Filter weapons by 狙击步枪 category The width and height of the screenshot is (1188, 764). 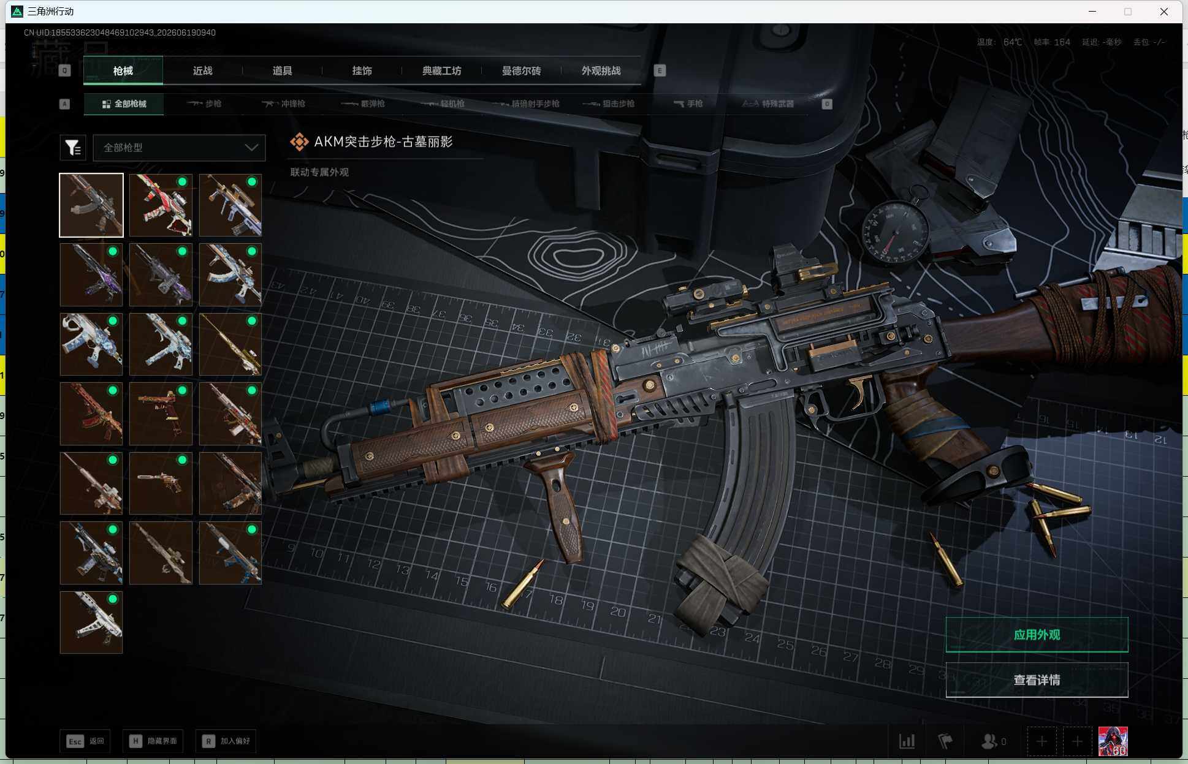[x=609, y=104]
